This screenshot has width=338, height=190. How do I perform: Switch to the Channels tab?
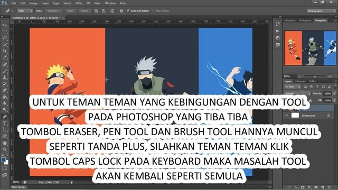pyautogui.click(x=301, y=81)
